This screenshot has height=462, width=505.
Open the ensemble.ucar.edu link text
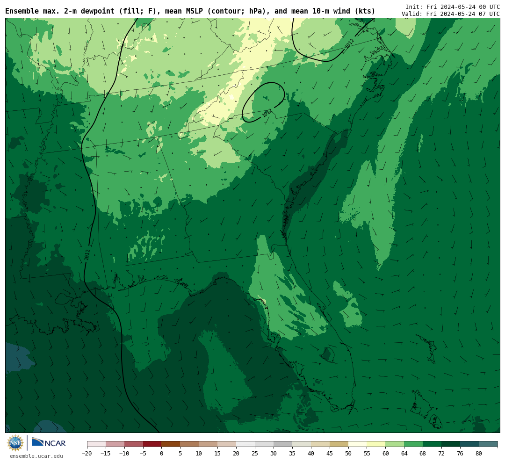[x=36, y=456]
